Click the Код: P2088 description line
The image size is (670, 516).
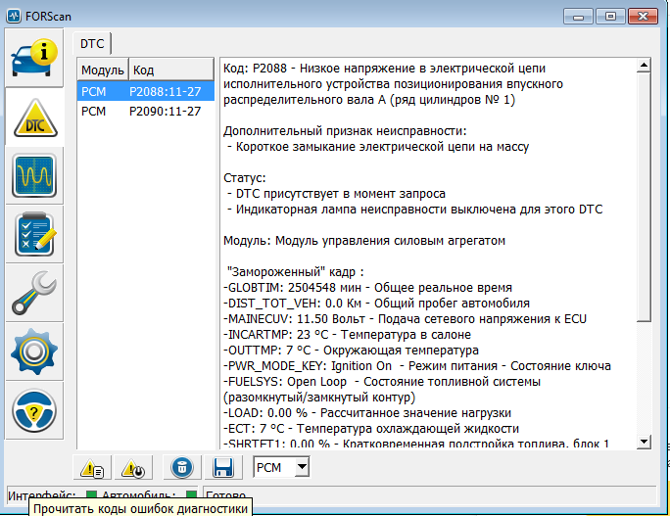coord(385,69)
